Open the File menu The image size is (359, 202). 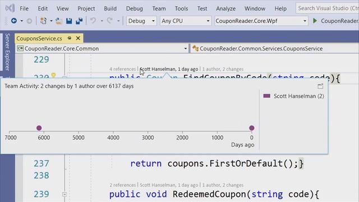[24, 8]
